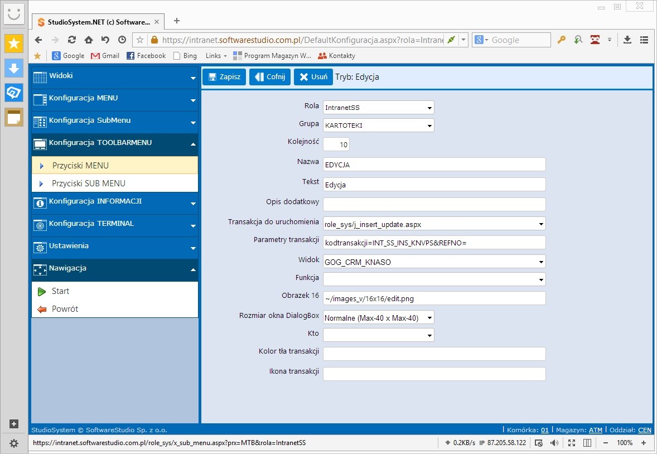657x454 pixels.
Task: Reload the page with the refresh icon
Action: click(72, 40)
